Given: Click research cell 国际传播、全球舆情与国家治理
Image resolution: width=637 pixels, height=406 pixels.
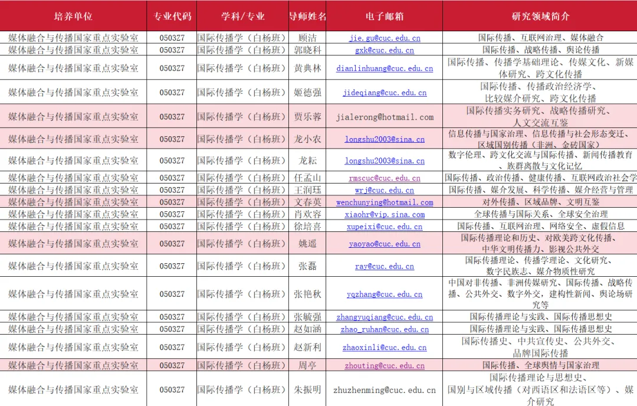Looking at the screenshot, I should (540, 365).
